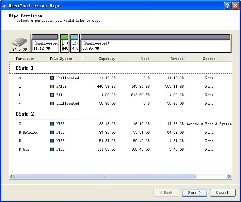Click the blue NTFS swatch for F:big
Viewport: 241px width, 202px height.
(52, 149)
